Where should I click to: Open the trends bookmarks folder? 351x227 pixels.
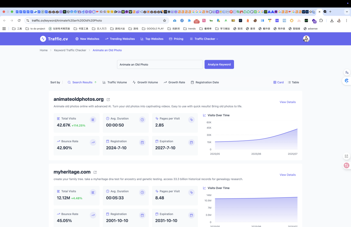(x=189, y=29)
